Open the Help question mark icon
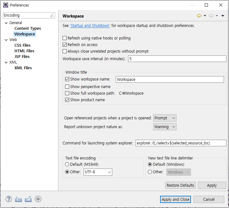The width and height of the screenshot is (229, 208). [x=9, y=199]
